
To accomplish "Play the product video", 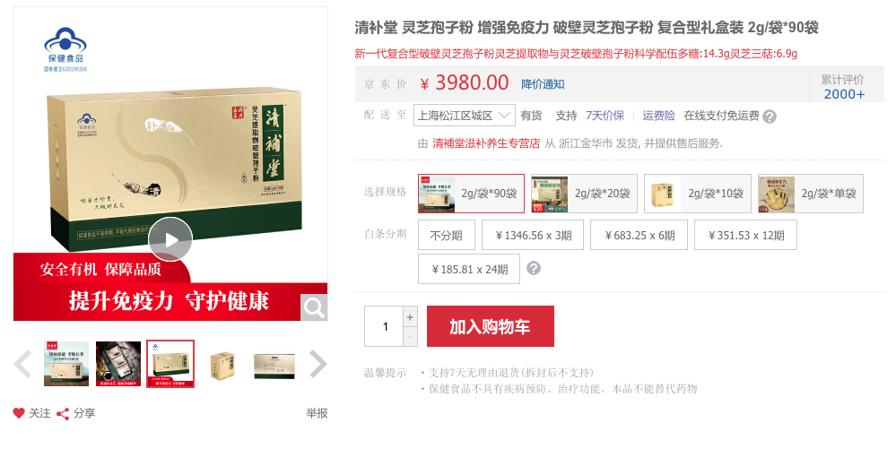I will 170,240.
